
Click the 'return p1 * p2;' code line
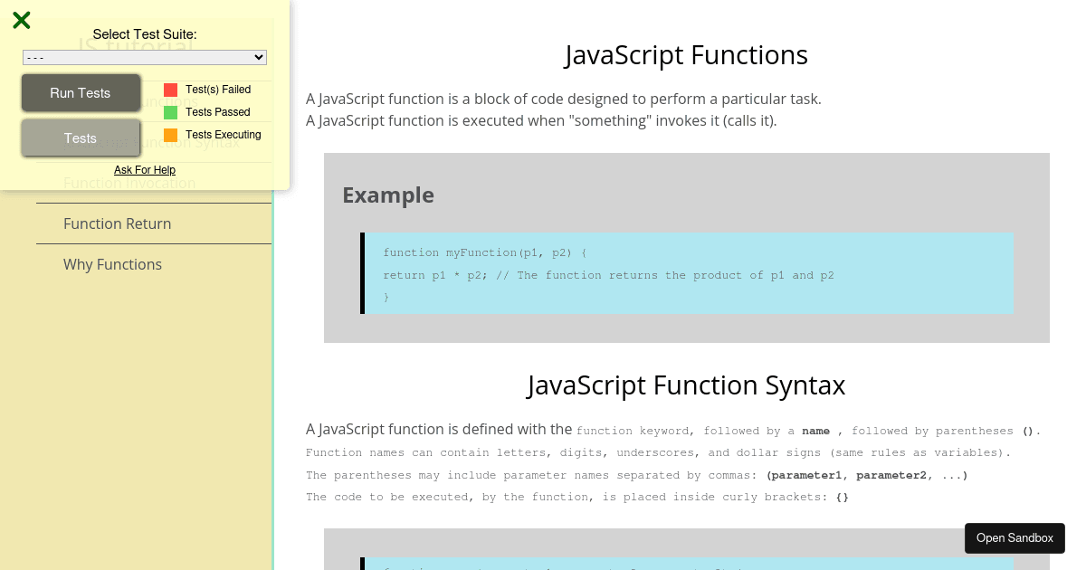click(x=608, y=275)
